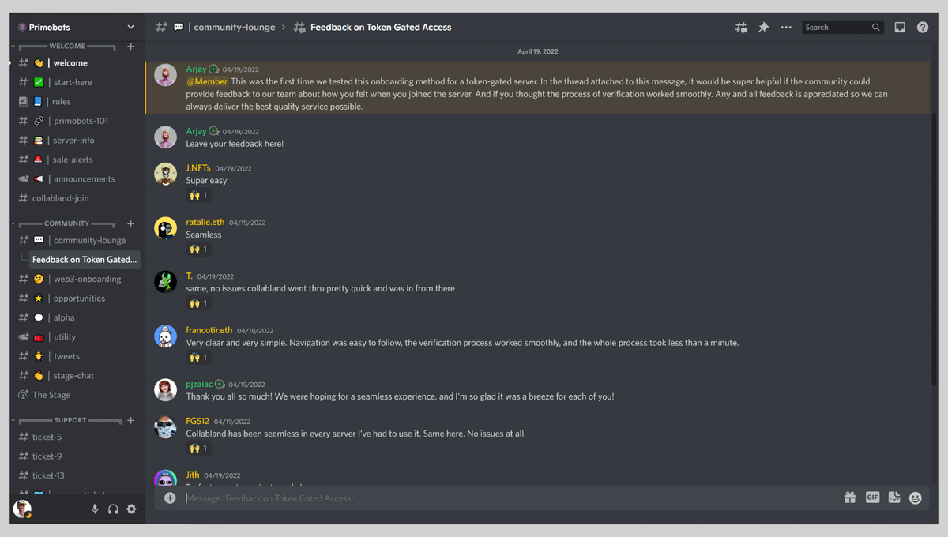The image size is (948, 537).
Task: Focus the message input field
Action: (506, 498)
